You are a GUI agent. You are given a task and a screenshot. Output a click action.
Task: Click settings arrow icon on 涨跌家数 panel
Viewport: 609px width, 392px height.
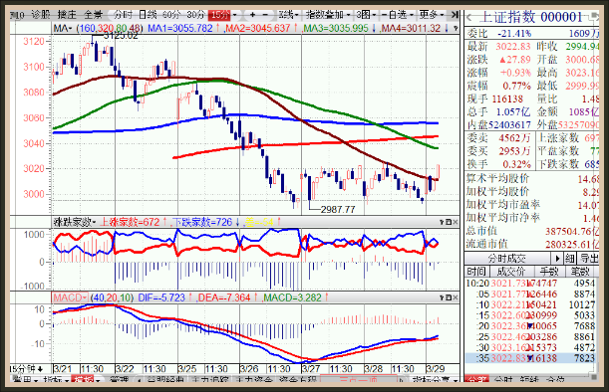[x=442, y=222]
